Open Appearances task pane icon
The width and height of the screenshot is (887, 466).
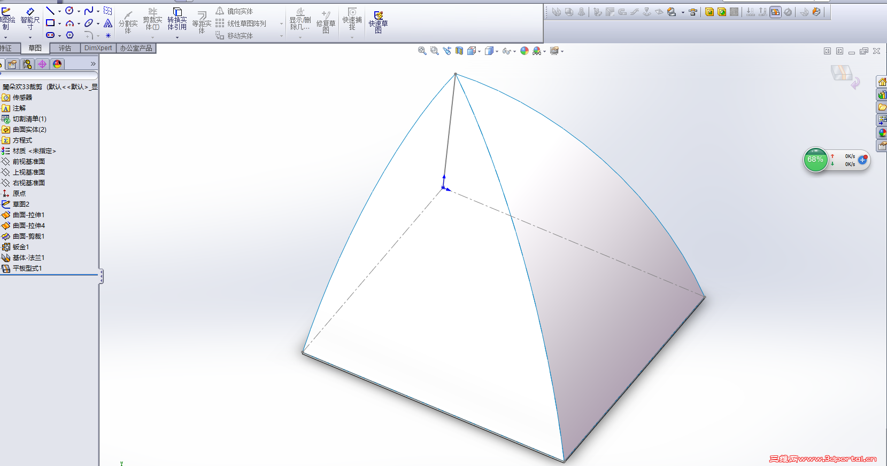tap(882, 133)
